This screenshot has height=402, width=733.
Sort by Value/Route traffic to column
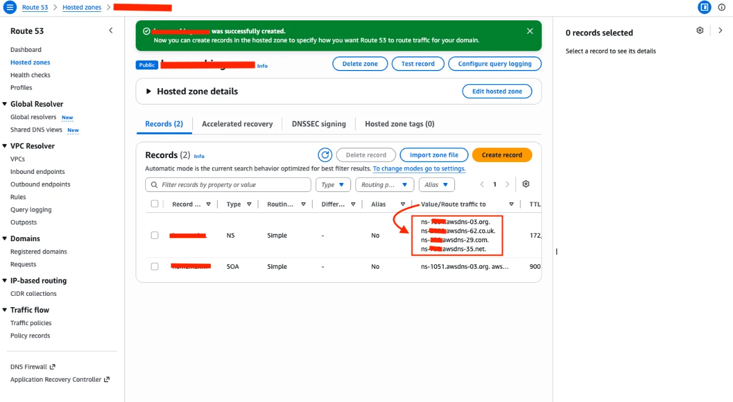[x=511, y=204]
